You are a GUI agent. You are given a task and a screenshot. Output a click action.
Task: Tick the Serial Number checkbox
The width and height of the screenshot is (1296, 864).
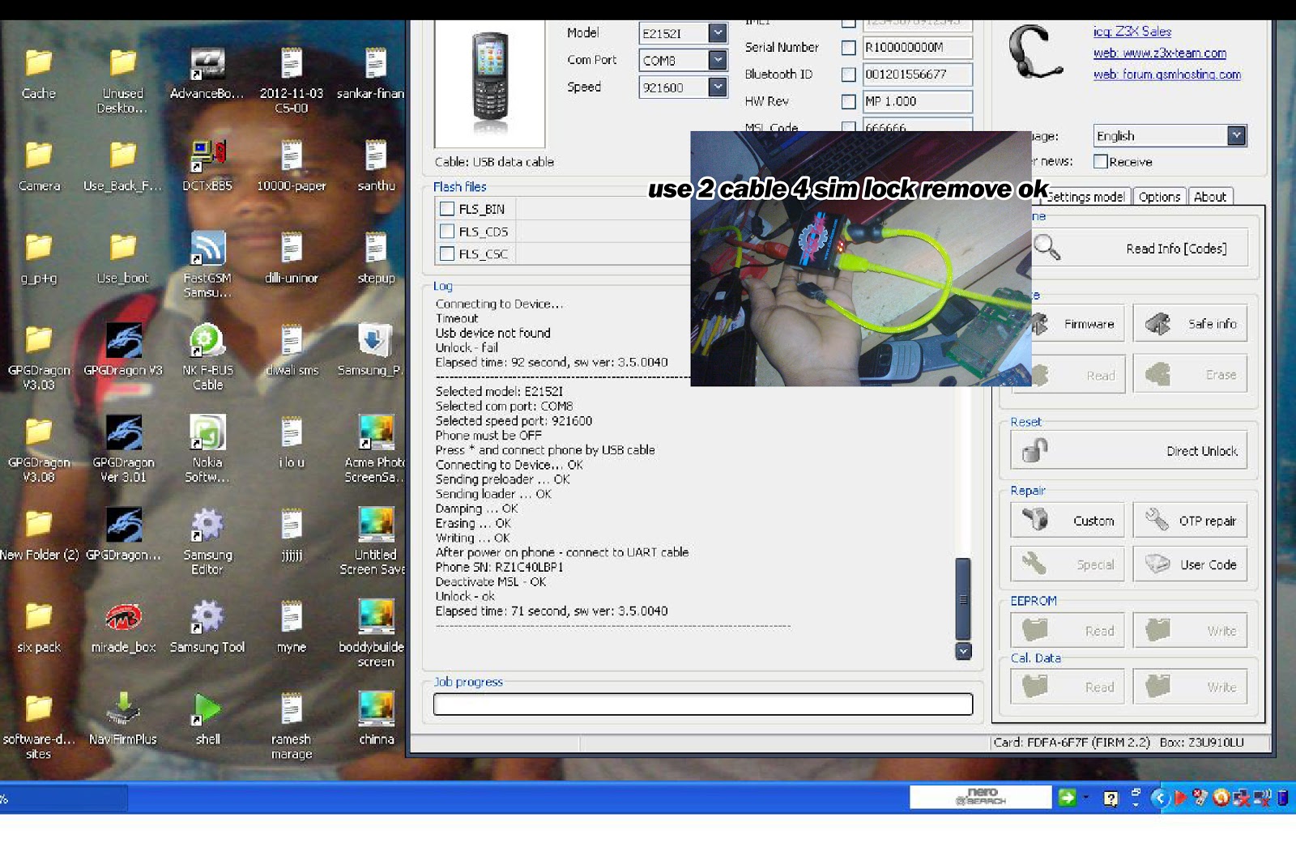coord(848,48)
